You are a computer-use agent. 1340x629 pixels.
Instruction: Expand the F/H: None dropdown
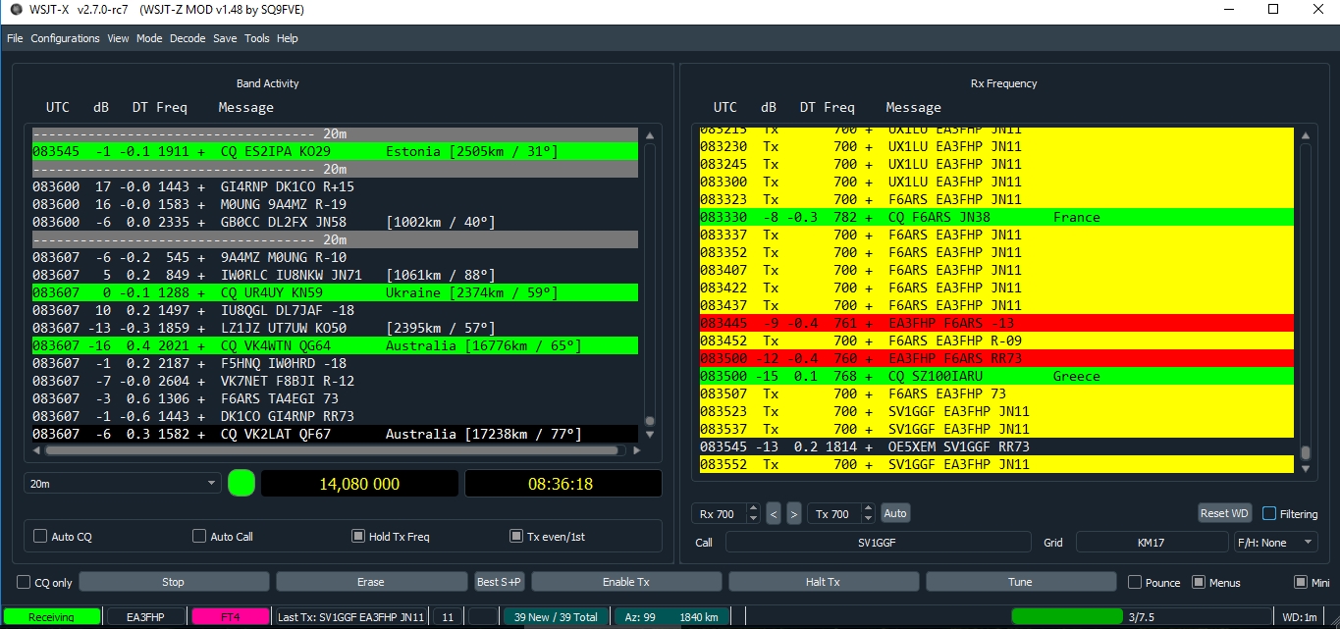1275,542
